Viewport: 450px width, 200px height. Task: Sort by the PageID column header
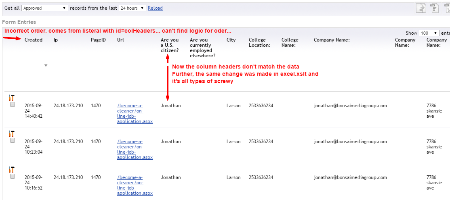98,40
